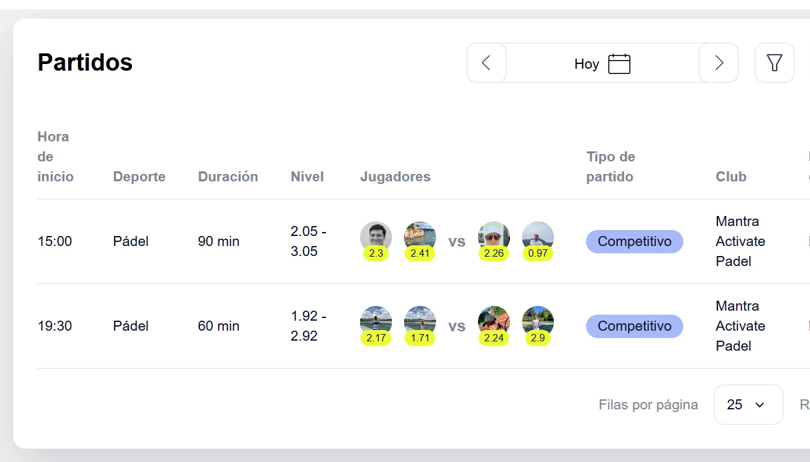Open the rows per page dropdown
This screenshot has height=462, width=810.
[748, 405]
